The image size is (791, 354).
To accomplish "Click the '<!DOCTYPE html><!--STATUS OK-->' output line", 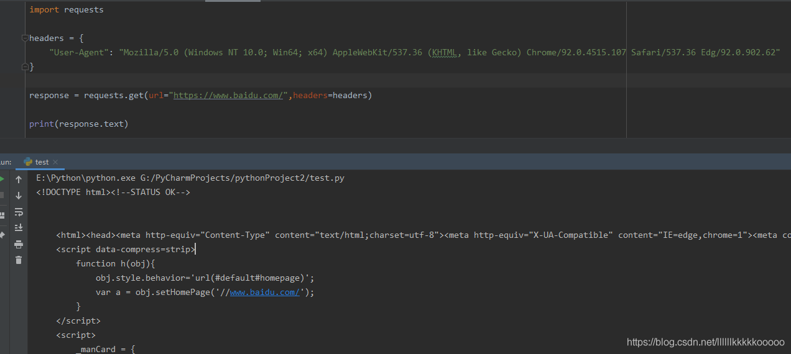I will pyautogui.click(x=113, y=192).
